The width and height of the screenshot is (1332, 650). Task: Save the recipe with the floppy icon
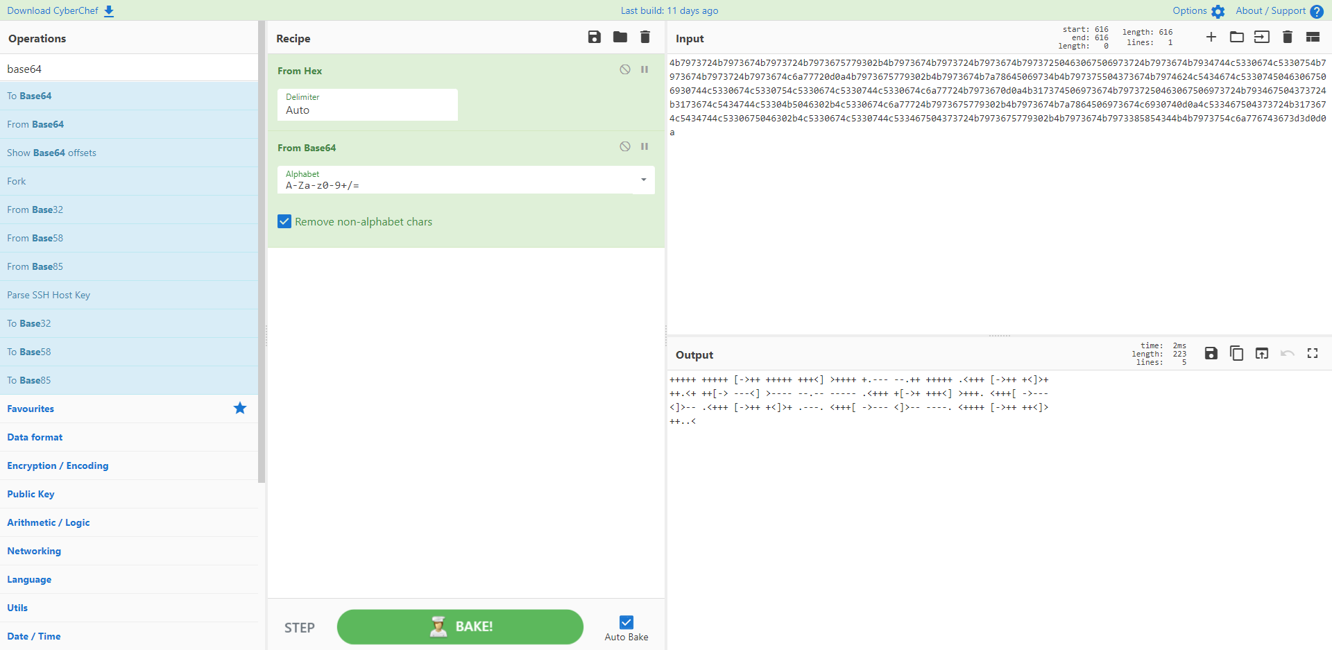tap(595, 37)
